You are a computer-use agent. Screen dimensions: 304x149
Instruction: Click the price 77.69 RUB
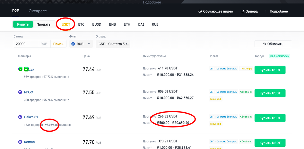coord(92,117)
